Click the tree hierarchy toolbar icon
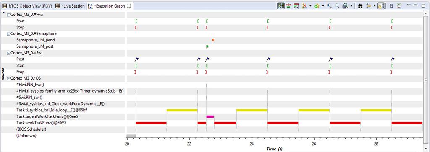430x152 pixels. click(x=391, y=6)
